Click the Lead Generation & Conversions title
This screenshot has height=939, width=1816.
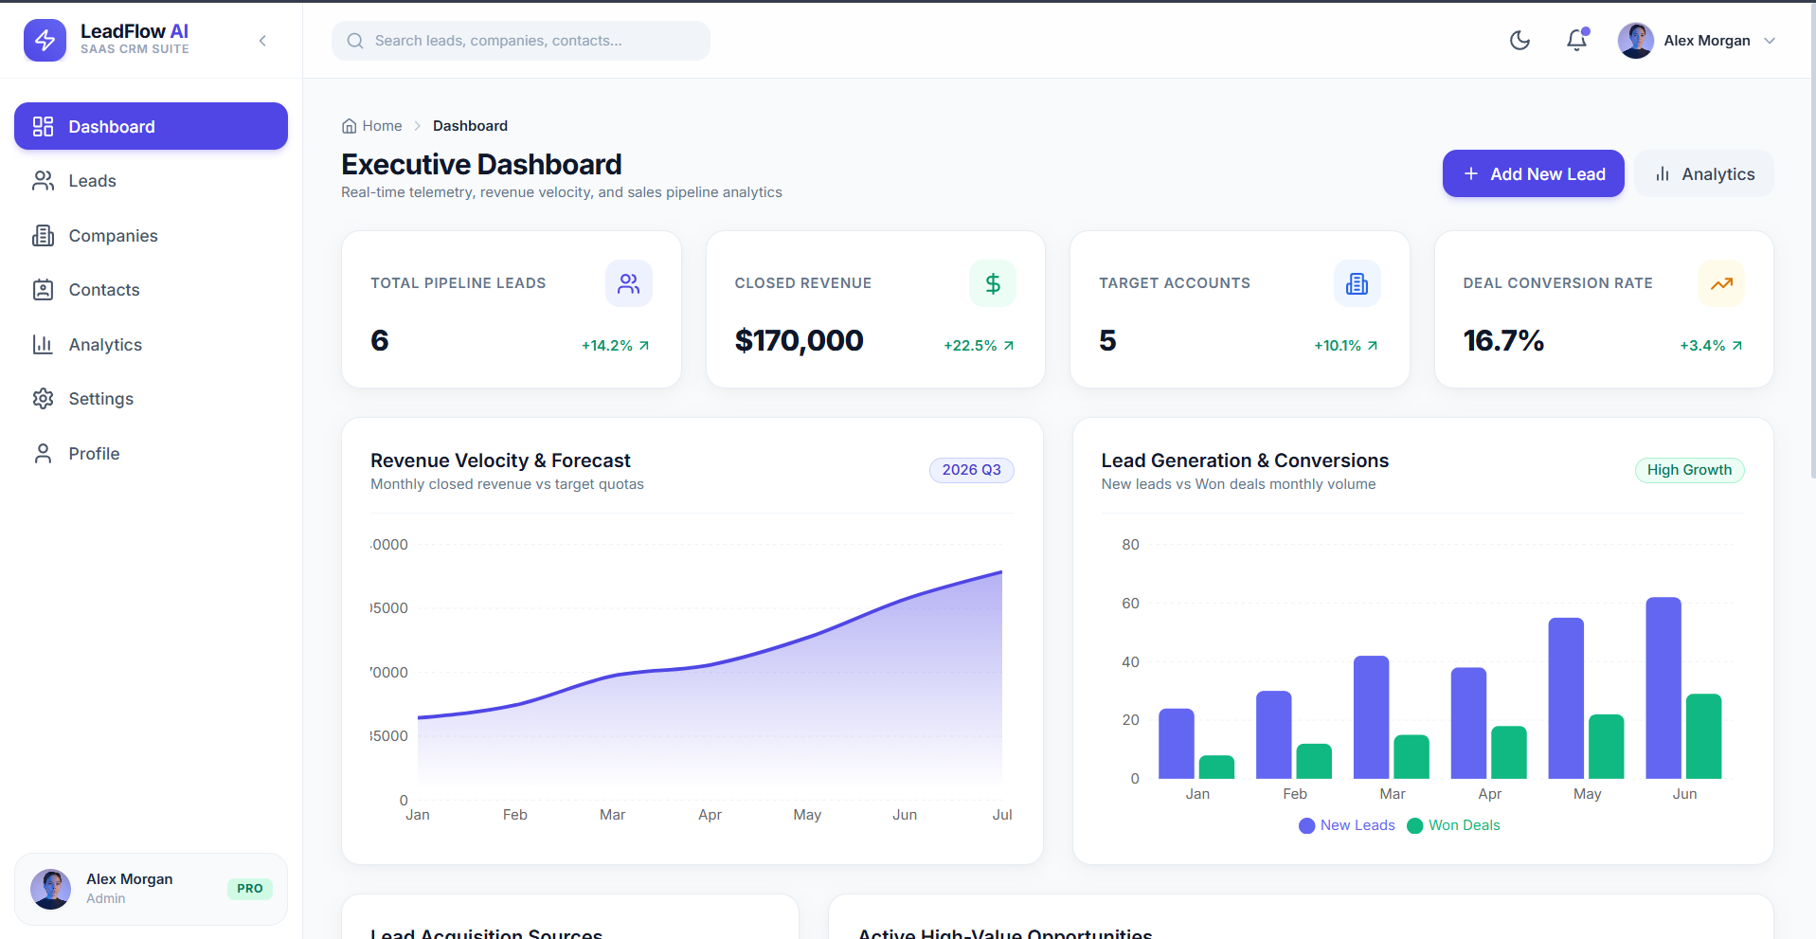pos(1245,460)
